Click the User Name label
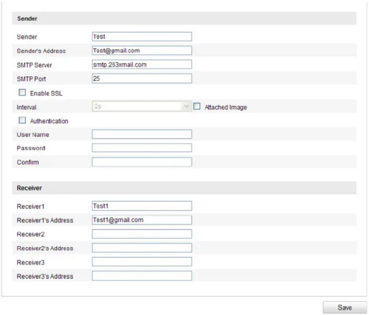This screenshot has width=369, height=315. (33, 135)
